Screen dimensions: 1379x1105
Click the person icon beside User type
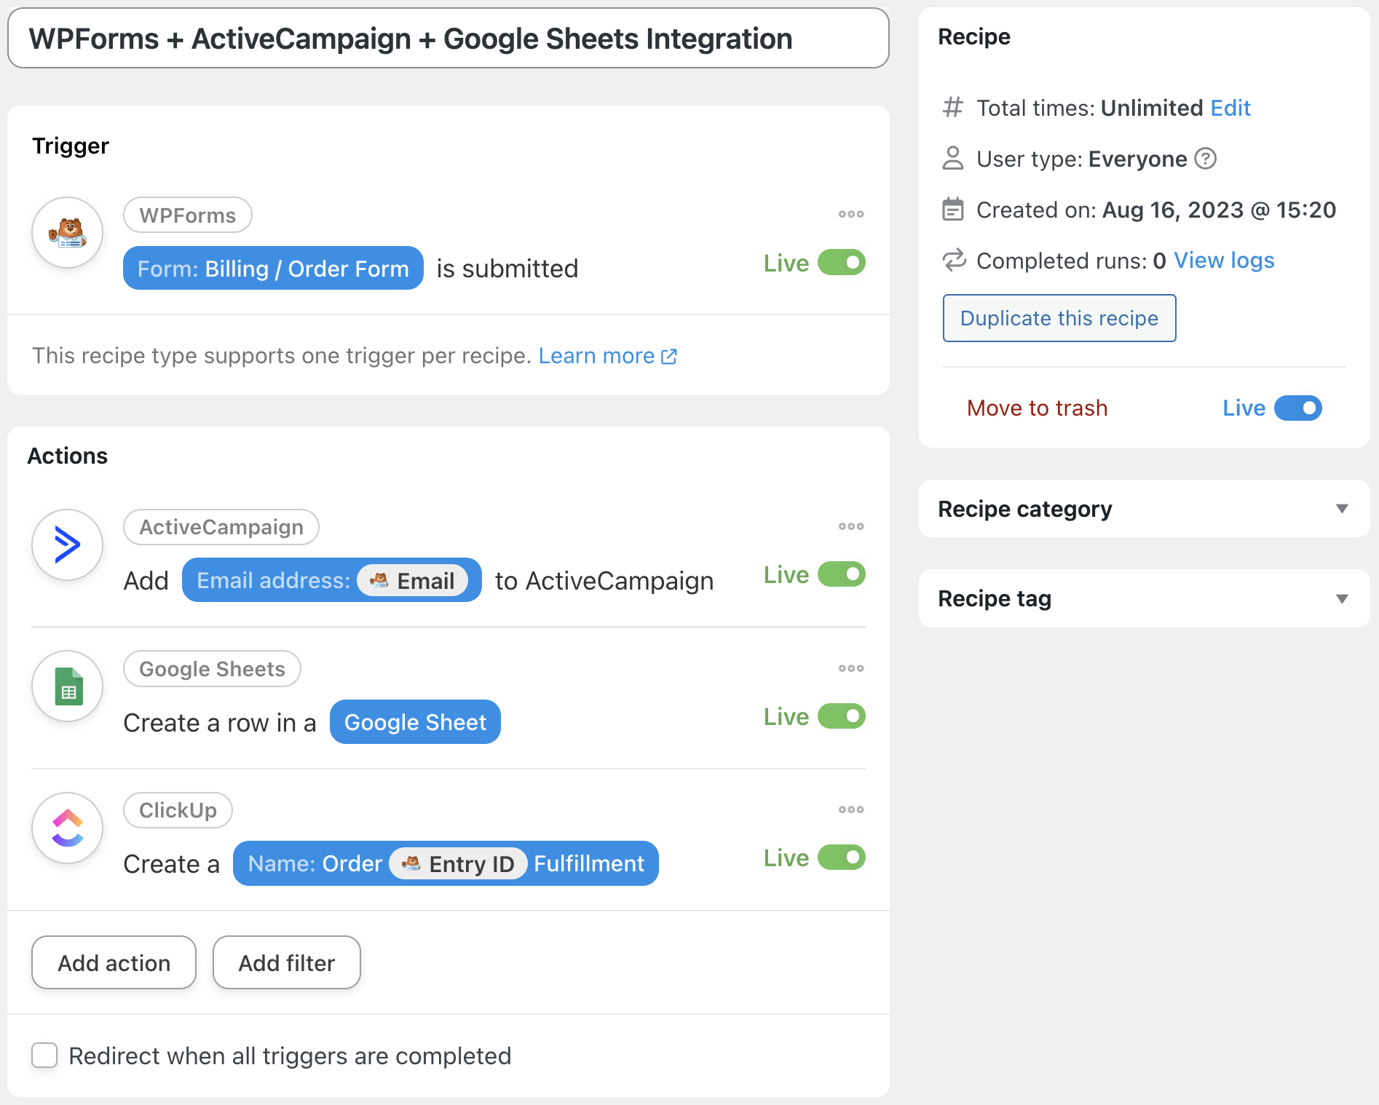pyautogui.click(x=953, y=158)
